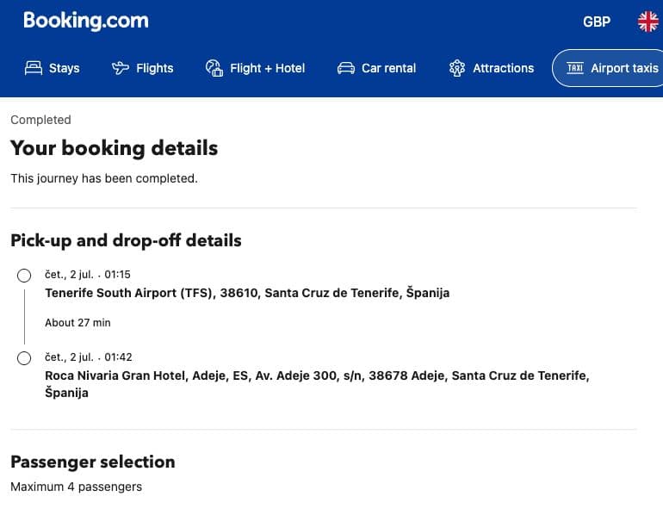
Task: Click the 'Completed' status text
Action: 41,120
